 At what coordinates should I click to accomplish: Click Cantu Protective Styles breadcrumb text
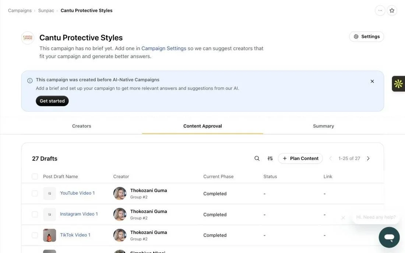pos(87,11)
